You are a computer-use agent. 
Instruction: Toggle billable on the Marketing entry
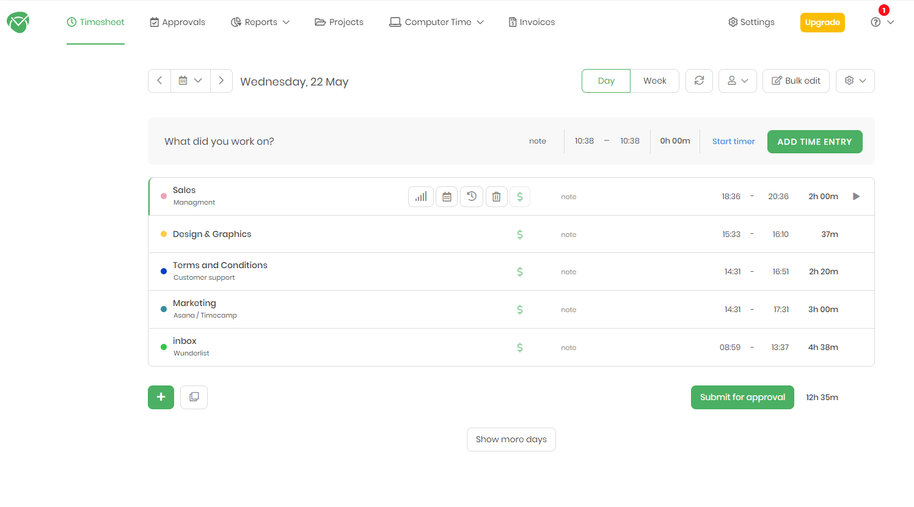[520, 309]
